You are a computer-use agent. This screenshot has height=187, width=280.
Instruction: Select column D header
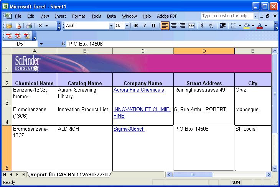(x=204, y=51)
